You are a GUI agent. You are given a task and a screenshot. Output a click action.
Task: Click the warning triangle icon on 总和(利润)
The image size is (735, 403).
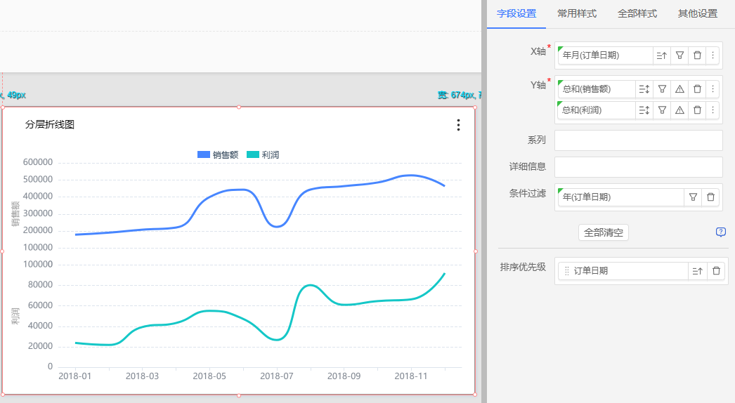[x=679, y=110]
